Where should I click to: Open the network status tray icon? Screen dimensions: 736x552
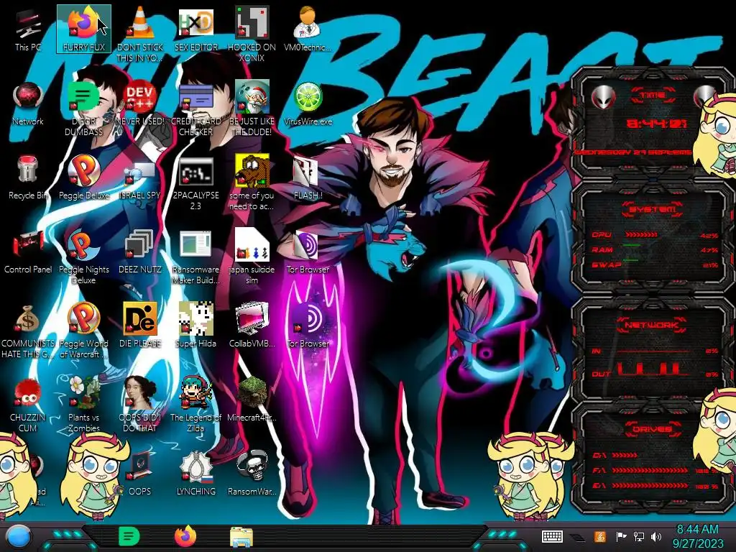[639, 536]
